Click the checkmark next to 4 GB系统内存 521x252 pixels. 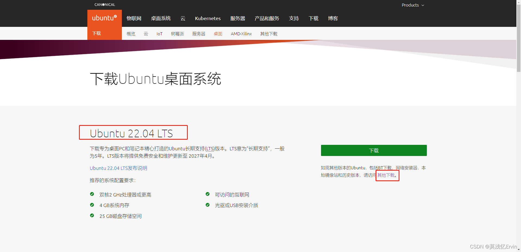tap(92, 205)
